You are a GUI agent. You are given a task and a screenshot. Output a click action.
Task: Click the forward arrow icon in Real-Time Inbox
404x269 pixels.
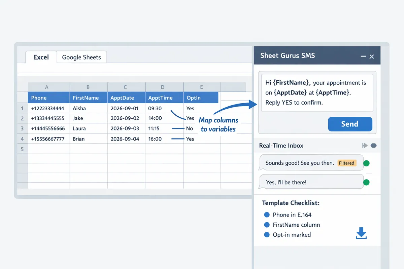(365, 146)
